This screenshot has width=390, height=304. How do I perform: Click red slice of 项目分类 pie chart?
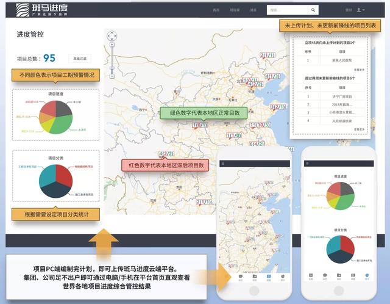click(64, 175)
